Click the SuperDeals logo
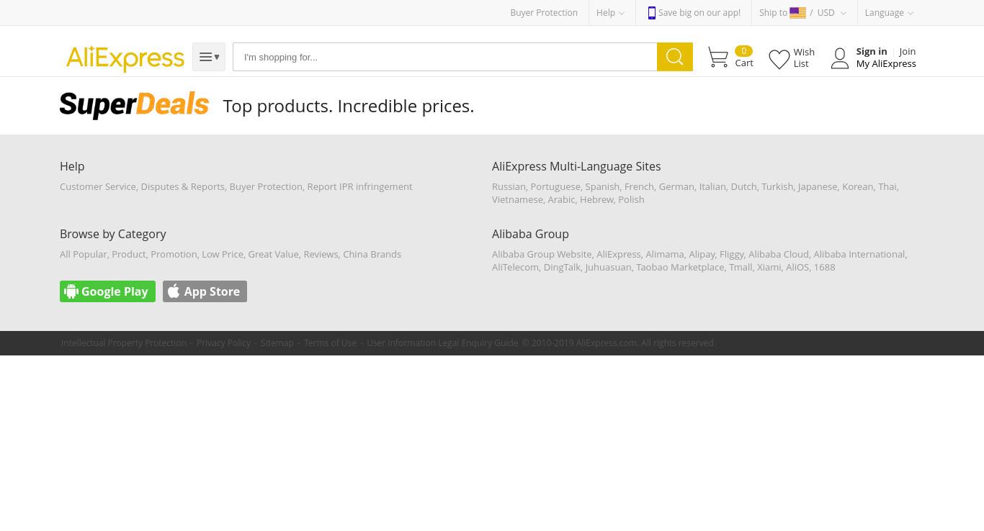 (x=135, y=105)
